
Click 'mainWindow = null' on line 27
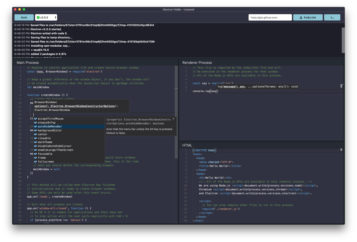pyautogui.click(x=46, y=169)
